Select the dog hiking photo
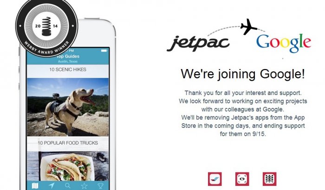Image resolution: width=325 pixels, height=190 pixels. [68, 107]
